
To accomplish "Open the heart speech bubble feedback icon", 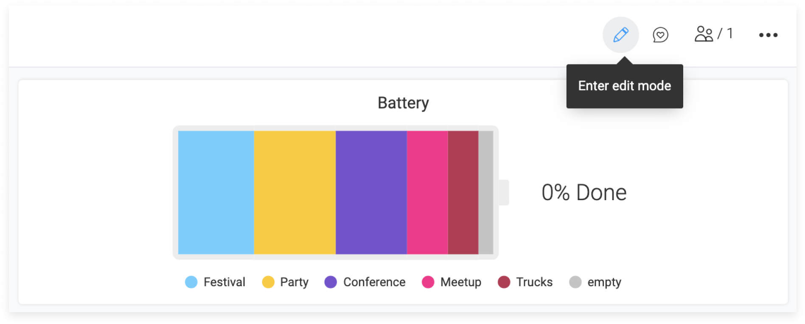I will click(x=660, y=35).
